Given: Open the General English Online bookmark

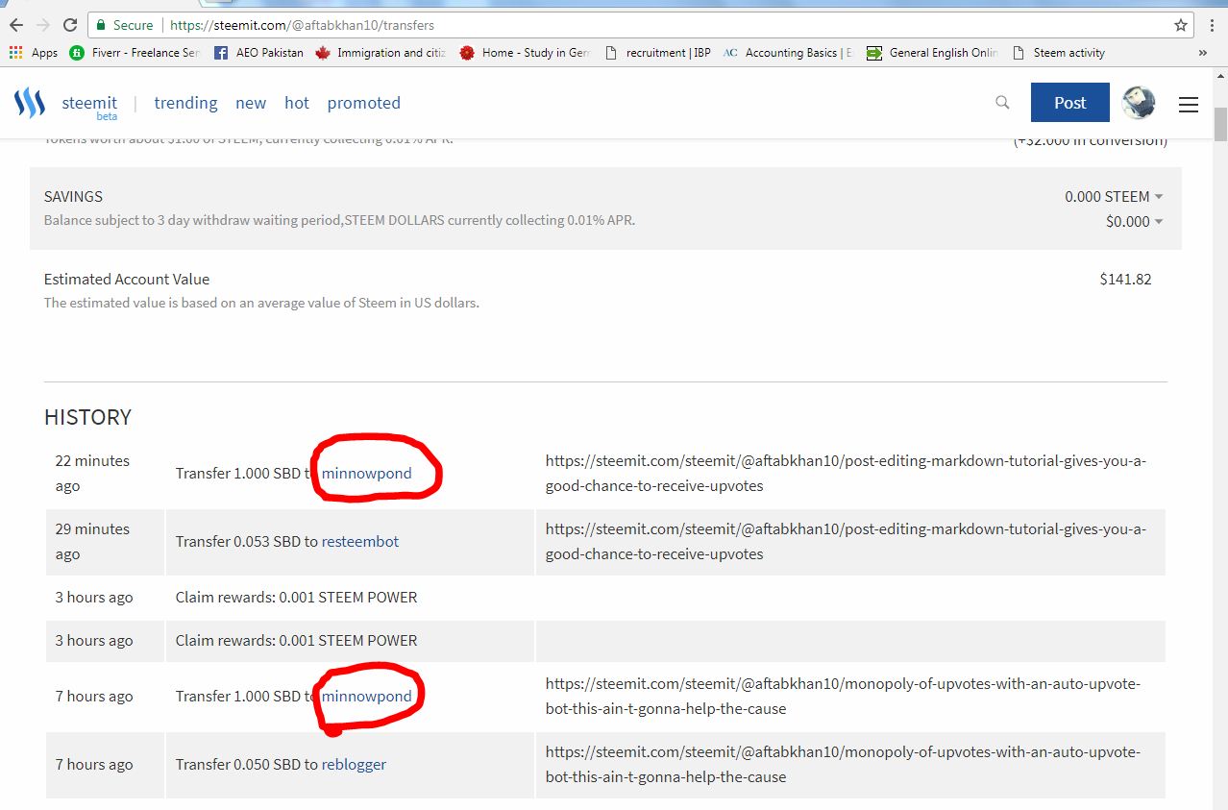Looking at the screenshot, I should [x=932, y=53].
